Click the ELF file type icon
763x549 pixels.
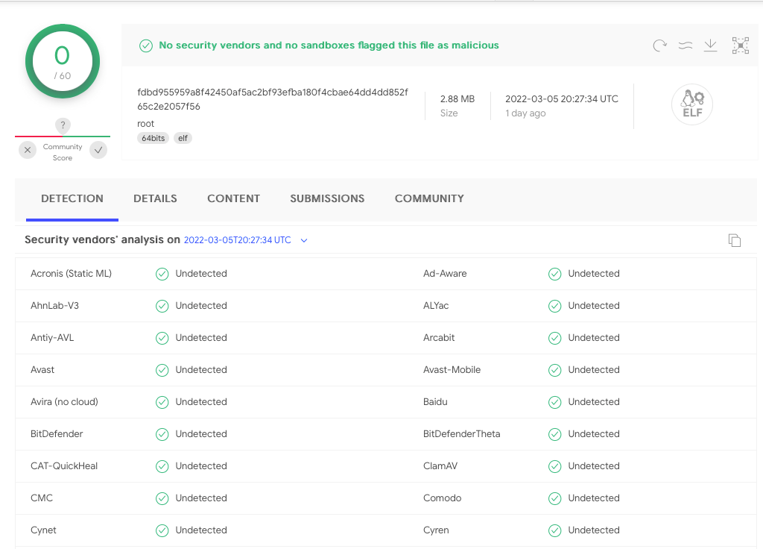click(692, 105)
